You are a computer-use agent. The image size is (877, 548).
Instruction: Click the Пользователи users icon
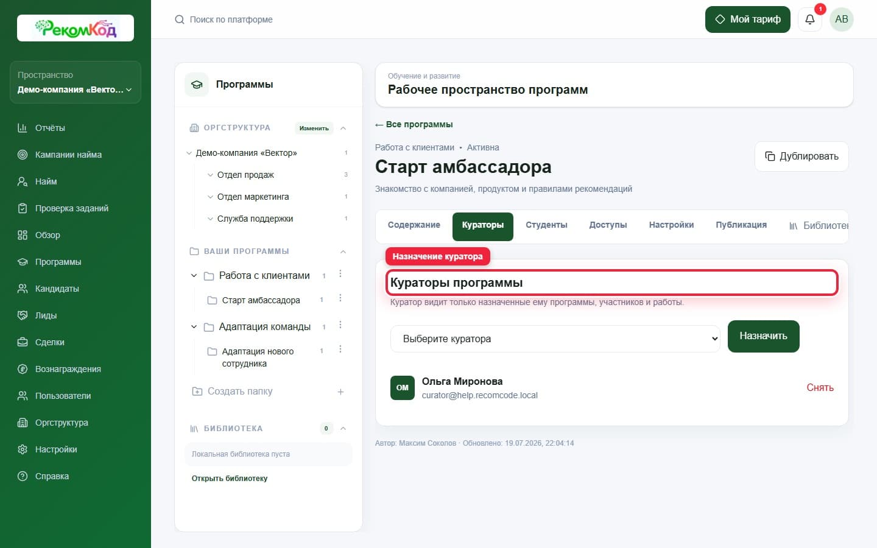coord(23,396)
